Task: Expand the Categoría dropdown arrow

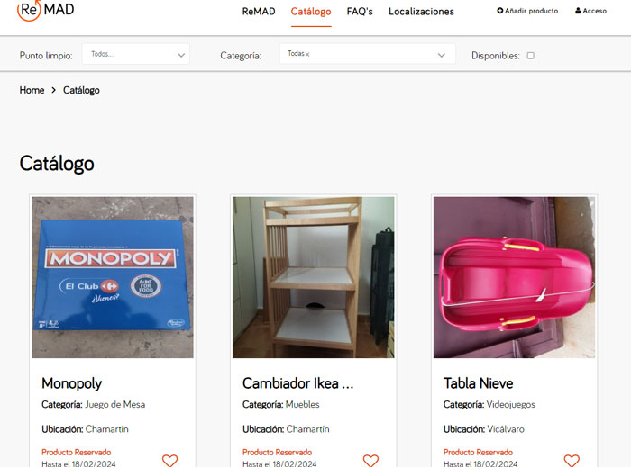Action: 441,55
